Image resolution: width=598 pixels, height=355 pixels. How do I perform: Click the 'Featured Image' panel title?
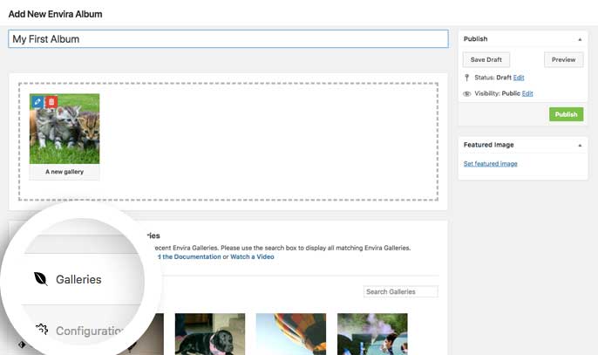pyautogui.click(x=489, y=145)
